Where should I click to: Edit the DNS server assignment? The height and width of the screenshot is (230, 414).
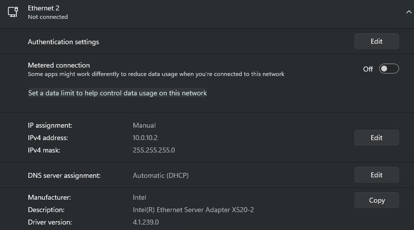point(377,175)
